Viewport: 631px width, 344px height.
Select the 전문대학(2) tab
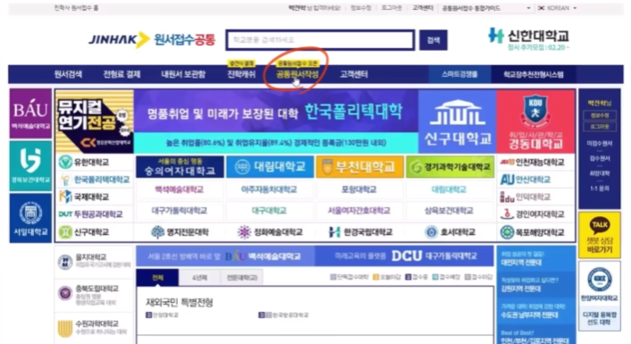tap(242, 277)
